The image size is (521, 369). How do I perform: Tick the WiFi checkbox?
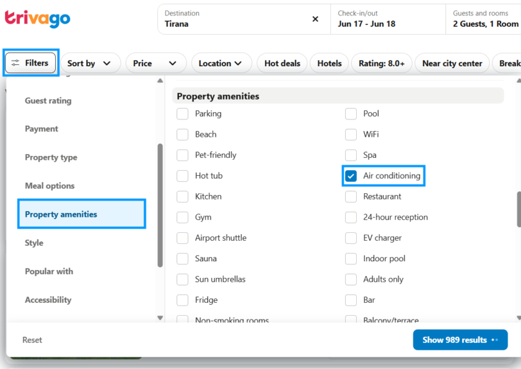351,134
